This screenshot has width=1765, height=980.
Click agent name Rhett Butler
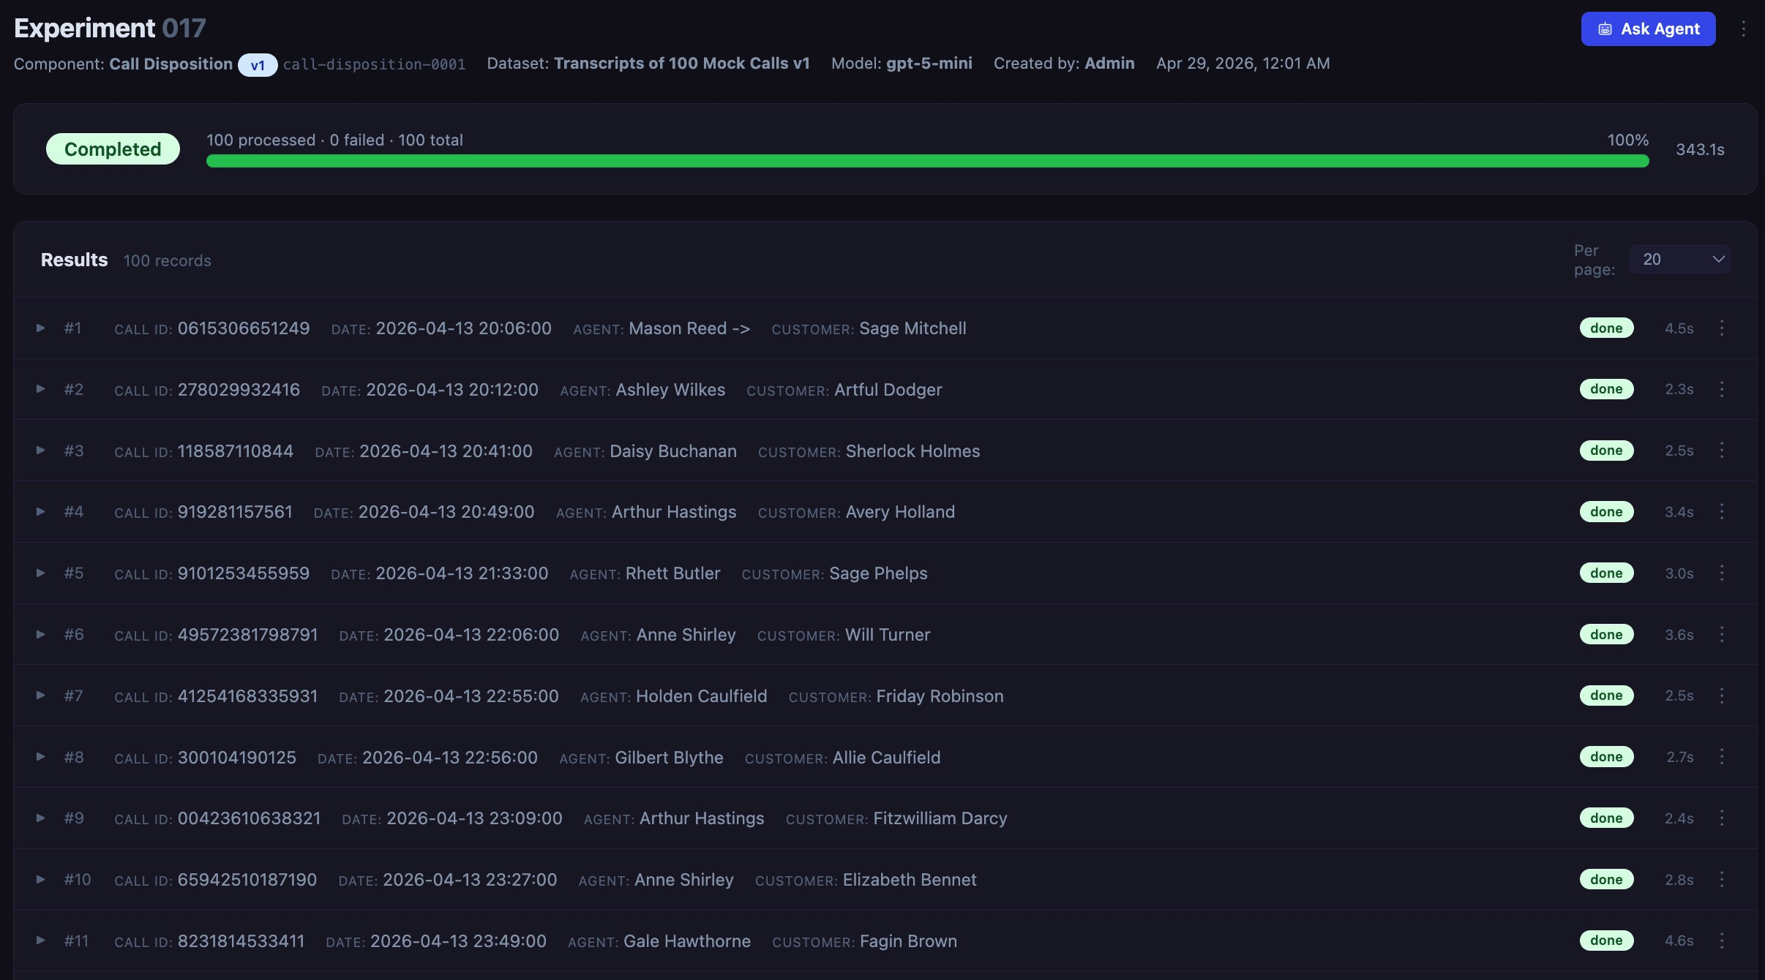672,573
